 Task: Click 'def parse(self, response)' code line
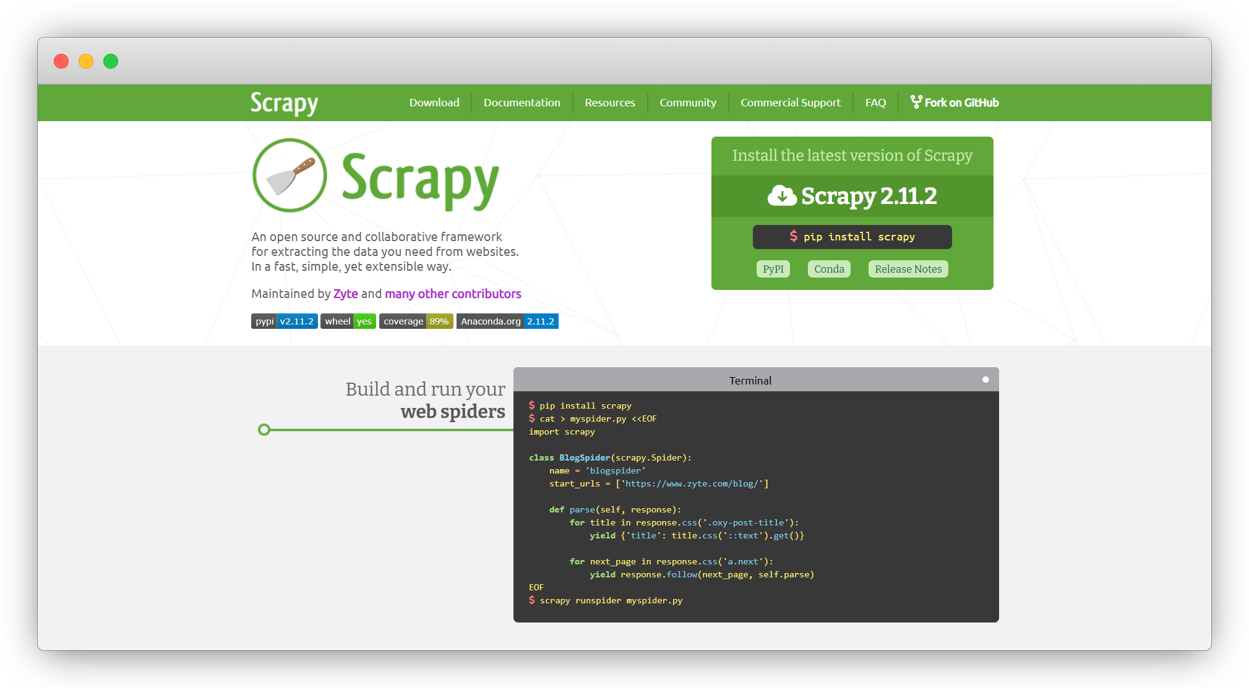pyautogui.click(x=615, y=509)
